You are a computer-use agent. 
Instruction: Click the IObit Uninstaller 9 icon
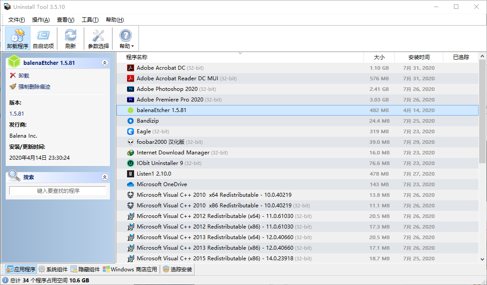[131, 163]
